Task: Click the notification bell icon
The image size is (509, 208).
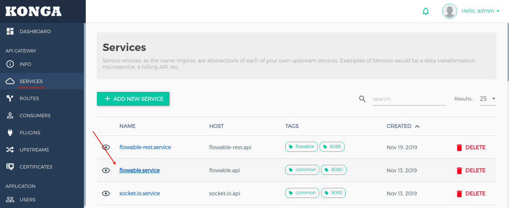Action: pyautogui.click(x=425, y=11)
